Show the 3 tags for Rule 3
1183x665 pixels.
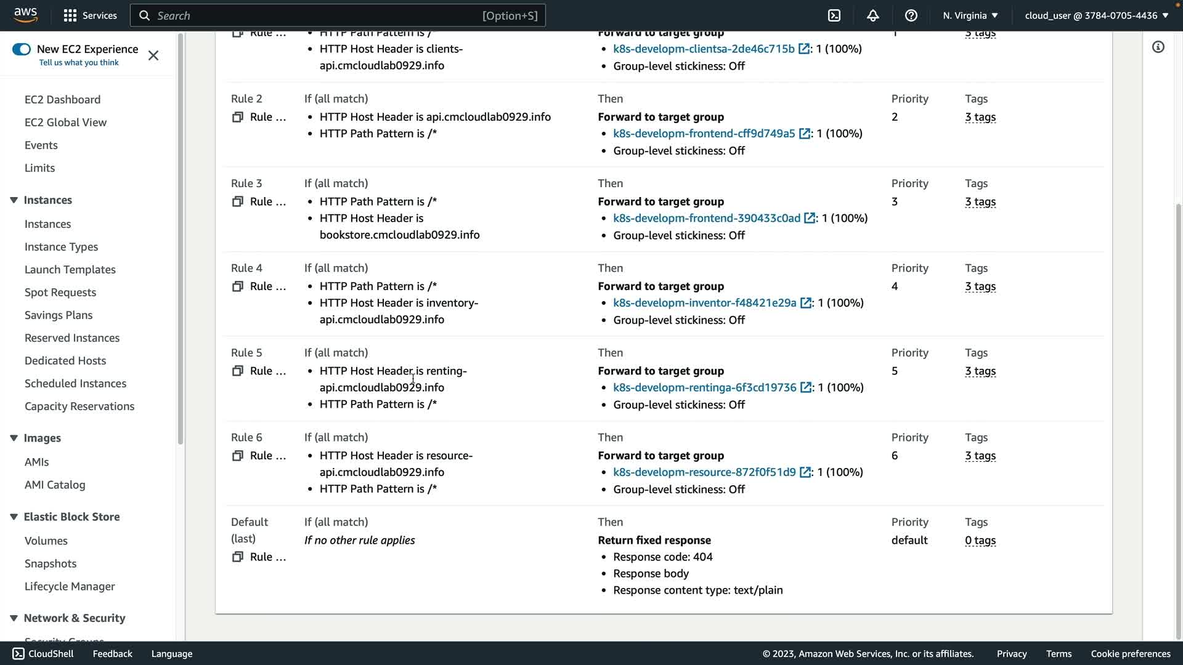coord(980,202)
